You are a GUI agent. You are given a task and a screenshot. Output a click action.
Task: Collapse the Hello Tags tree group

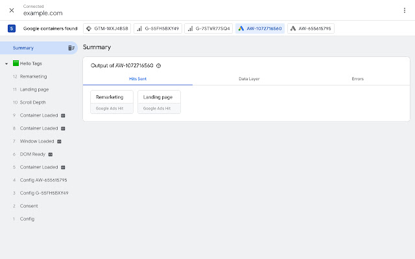(6, 63)
